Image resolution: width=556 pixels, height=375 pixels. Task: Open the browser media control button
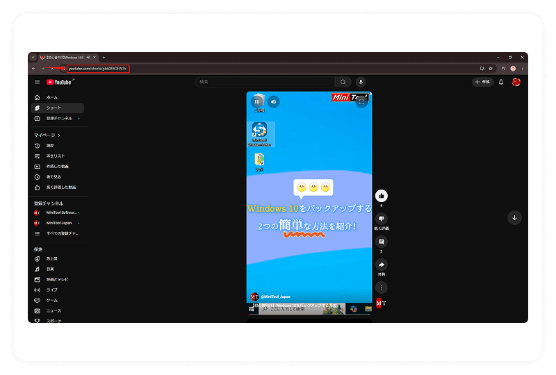[503, 69]
